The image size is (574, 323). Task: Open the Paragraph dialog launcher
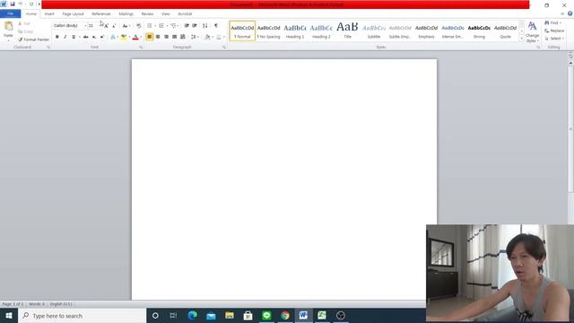[x=224, y=48]
